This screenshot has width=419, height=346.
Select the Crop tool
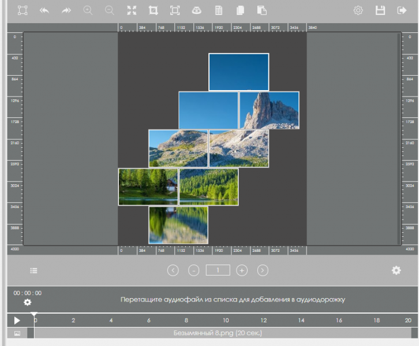(x=153, y=10)
